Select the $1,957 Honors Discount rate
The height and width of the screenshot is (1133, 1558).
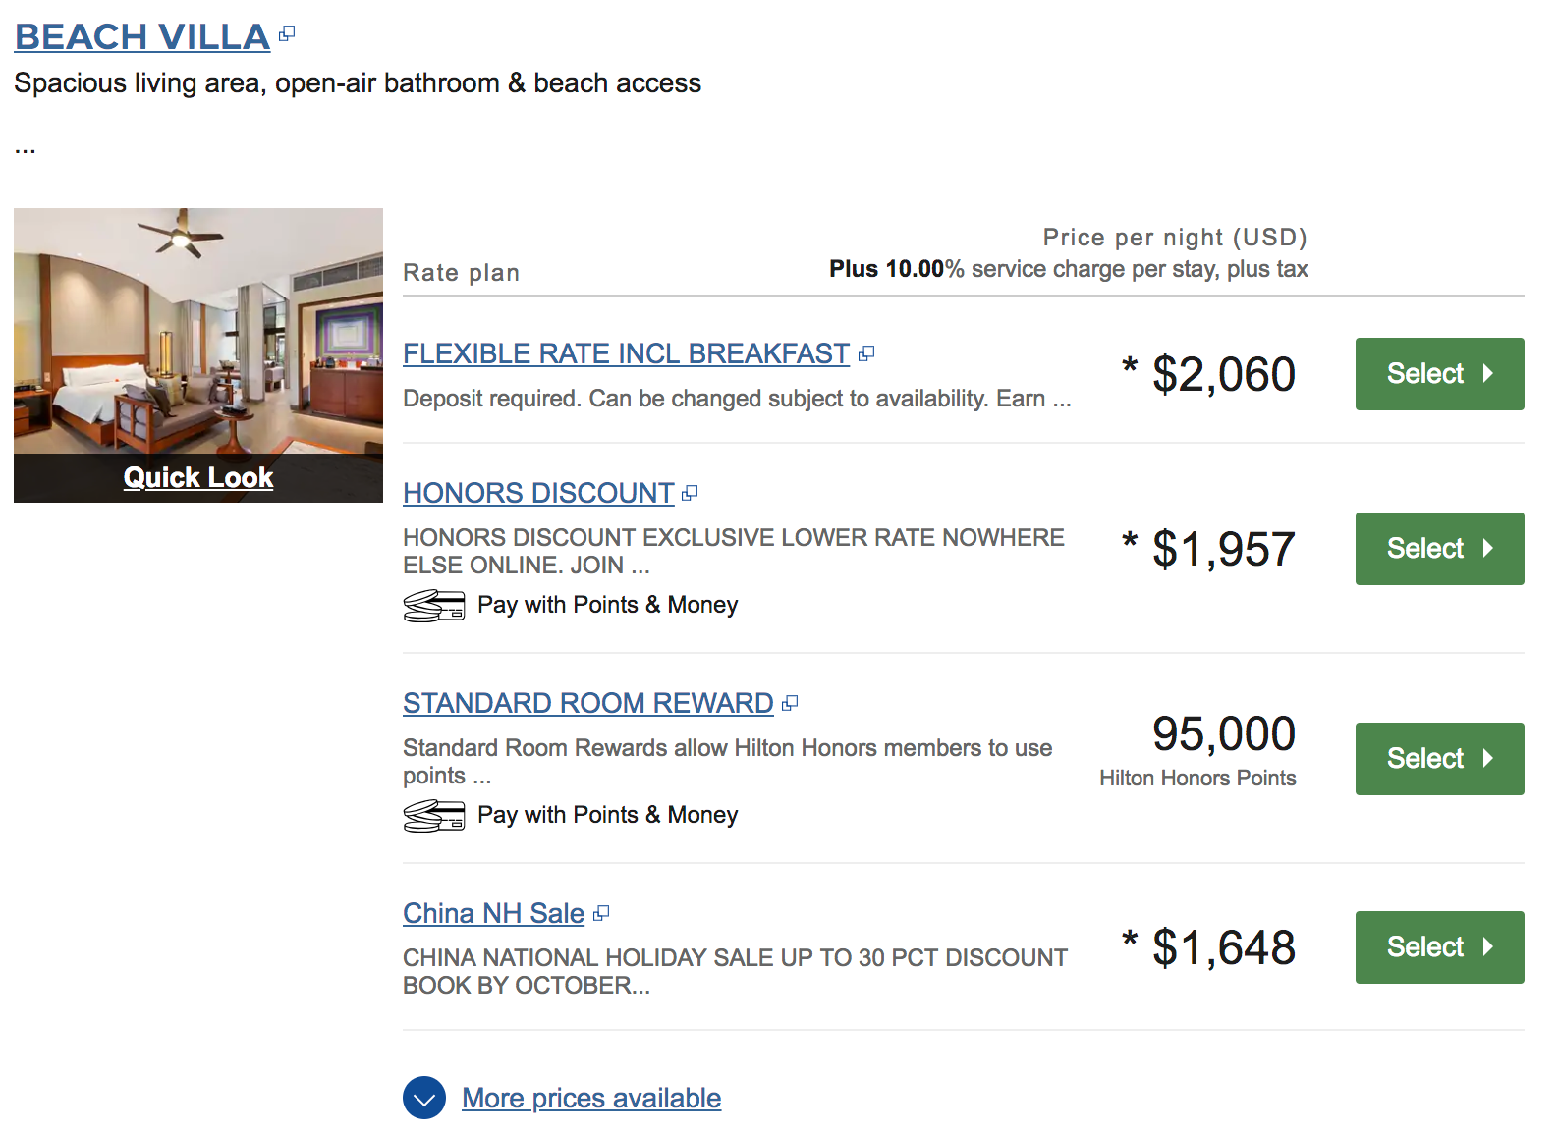click(x=1439, y=549)
